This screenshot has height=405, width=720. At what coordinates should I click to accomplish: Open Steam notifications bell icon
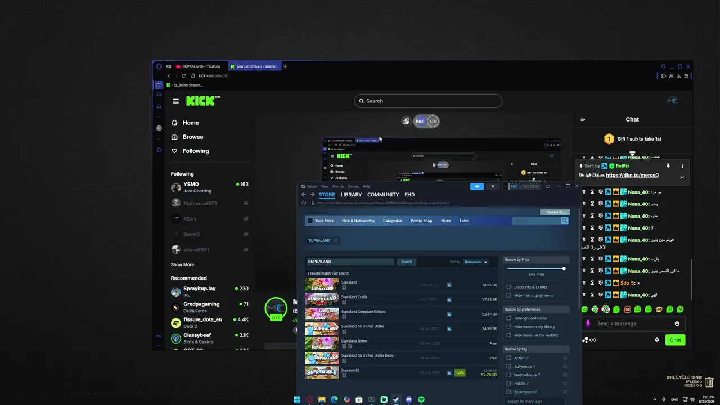coord(493,186)
